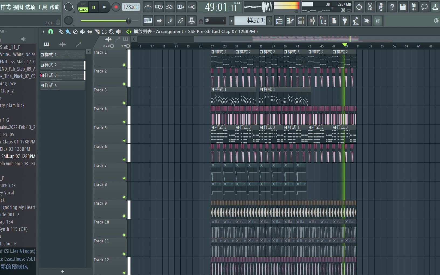
Task: Open 帮助 menu
Action: (54, 7)
